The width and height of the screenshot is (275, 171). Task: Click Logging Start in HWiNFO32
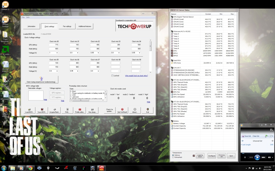(x=200, y=156)
